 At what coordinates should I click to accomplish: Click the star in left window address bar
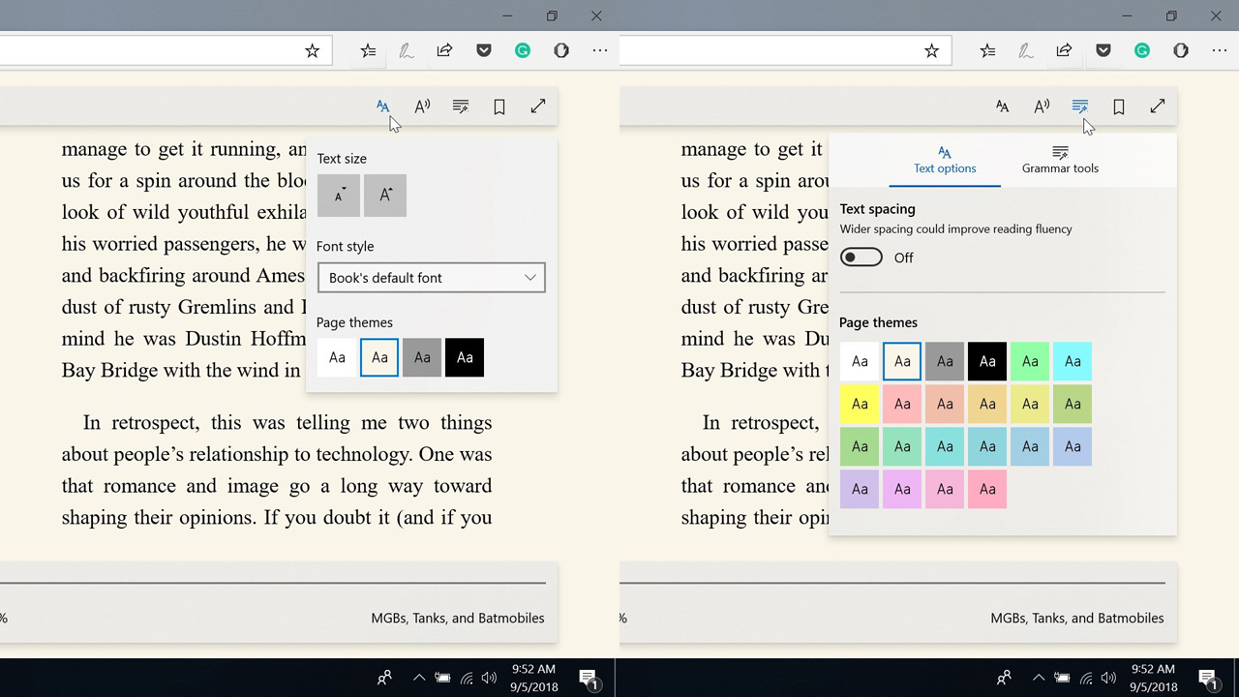(312, 50)
